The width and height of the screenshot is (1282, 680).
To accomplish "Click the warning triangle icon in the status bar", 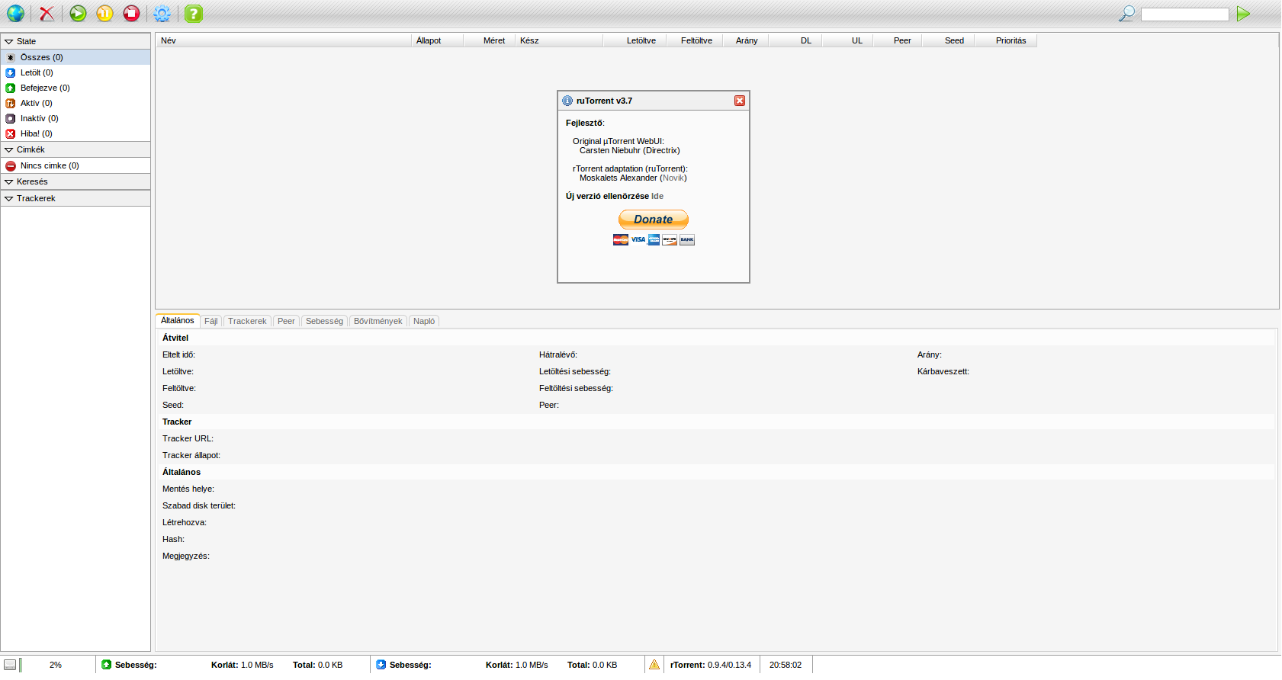I will (654, 665).
